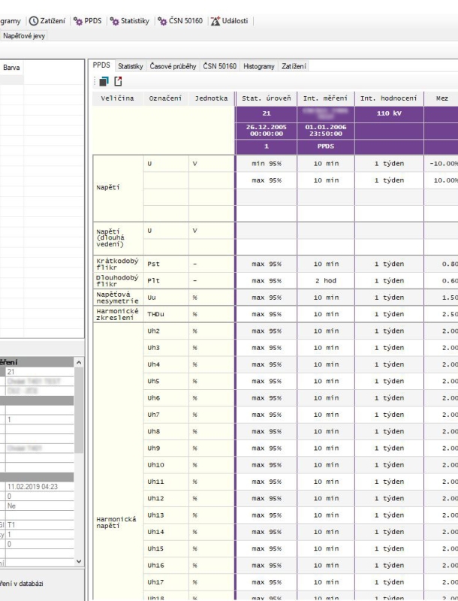The height and width of the screenshot is (601, 458).
Task: Click the Uh5 harmonic cell
Action: [x=166, y=382]
